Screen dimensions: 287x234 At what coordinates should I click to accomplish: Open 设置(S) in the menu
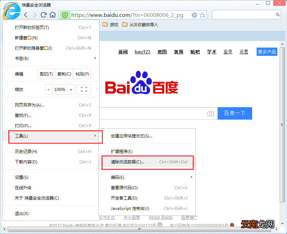pos(51,177)
